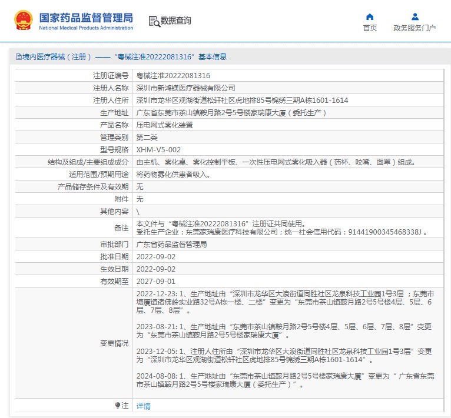451x418 pixels.
Task: Click 受托生产企业 东莞家瑞康 remark line
Action: pos(281,232)
